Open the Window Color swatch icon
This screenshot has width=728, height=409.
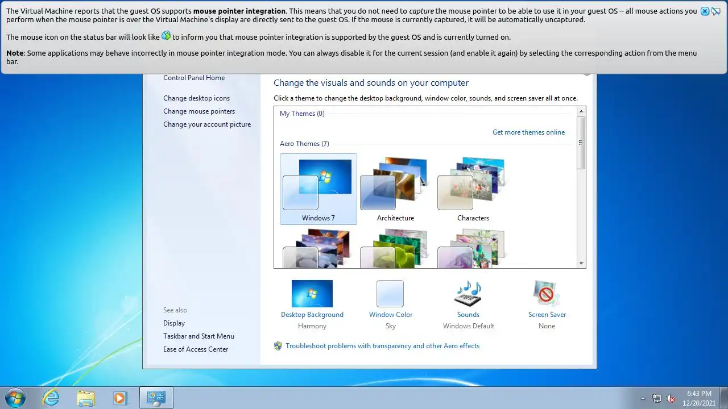[x=390, y=294]
